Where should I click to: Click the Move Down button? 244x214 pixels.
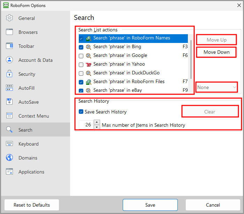(216, 52)
